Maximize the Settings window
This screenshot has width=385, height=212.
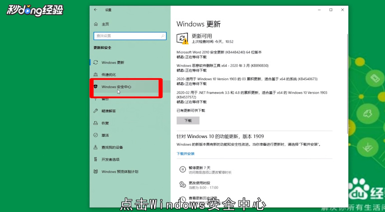331,10
